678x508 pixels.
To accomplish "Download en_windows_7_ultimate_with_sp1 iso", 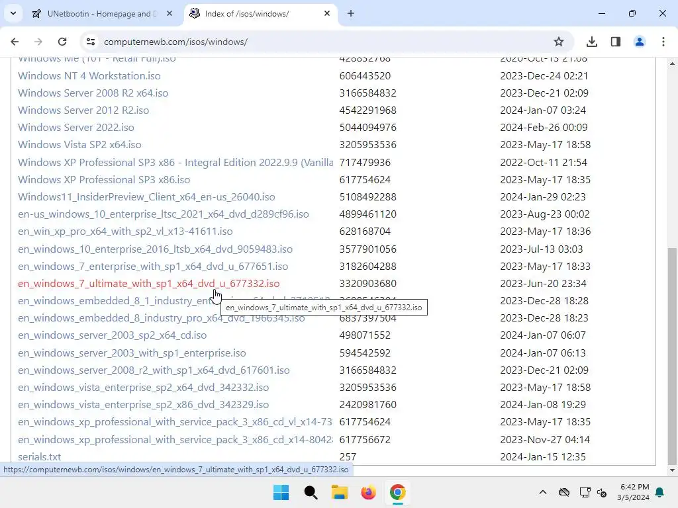I will tap(149, 284).
